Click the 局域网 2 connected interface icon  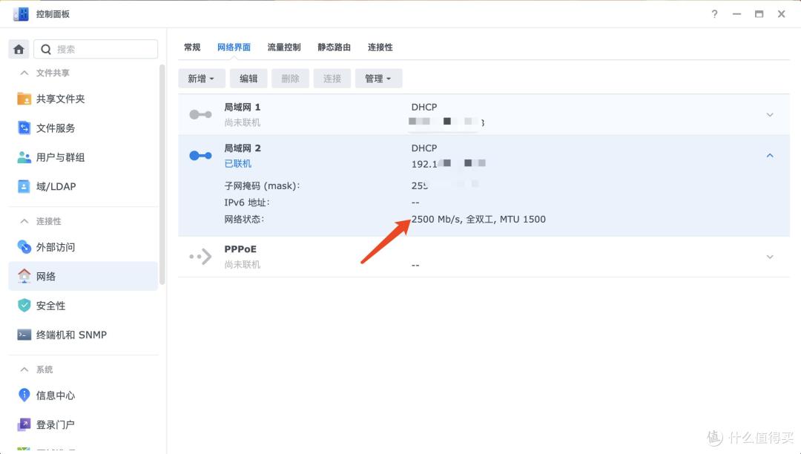[x=200, y=155]
